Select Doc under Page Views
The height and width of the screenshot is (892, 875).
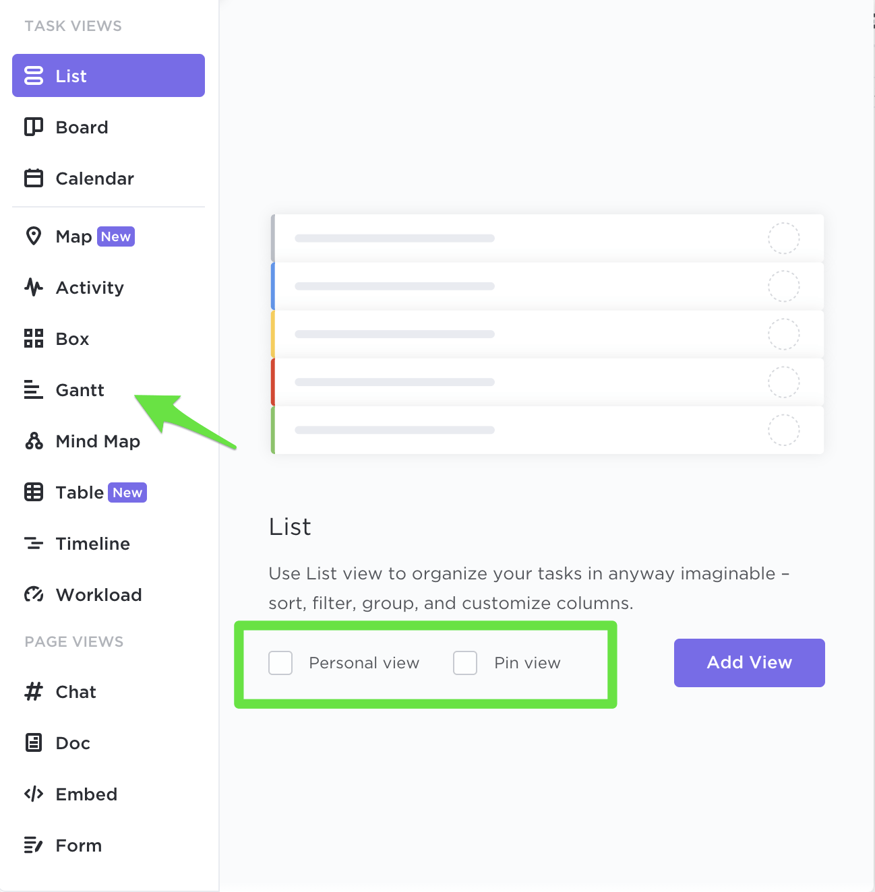73,743
